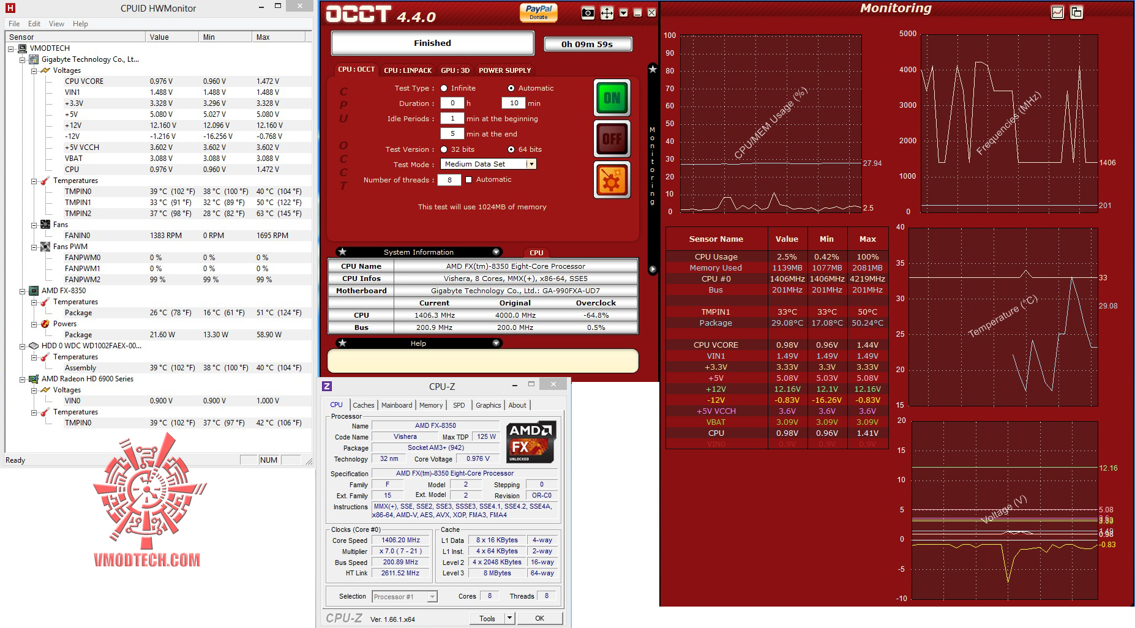Open the Graphics tab in CPU-Z
This screenshot has height=628, width=1135.
(x=488, y=405)
